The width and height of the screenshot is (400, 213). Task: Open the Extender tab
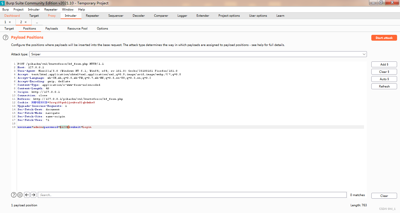click(203, 16)
